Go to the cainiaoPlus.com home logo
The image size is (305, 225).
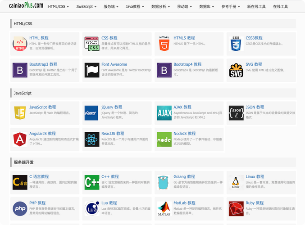point(26,5)
